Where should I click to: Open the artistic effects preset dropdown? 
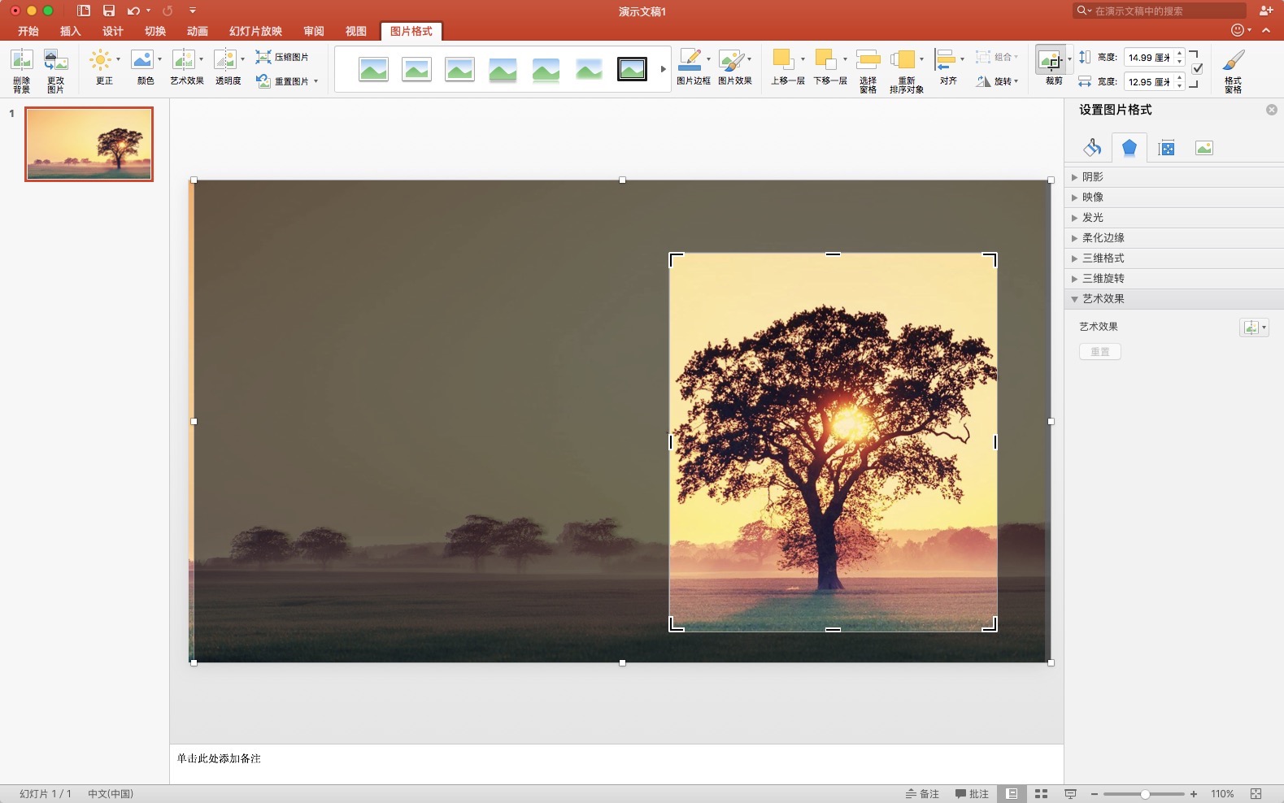(x=1254, y=328)
